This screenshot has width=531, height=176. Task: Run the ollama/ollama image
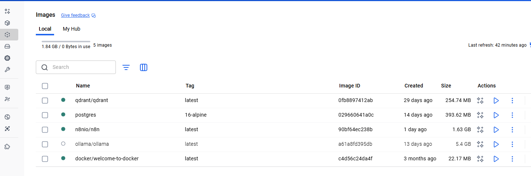point(496,144)
